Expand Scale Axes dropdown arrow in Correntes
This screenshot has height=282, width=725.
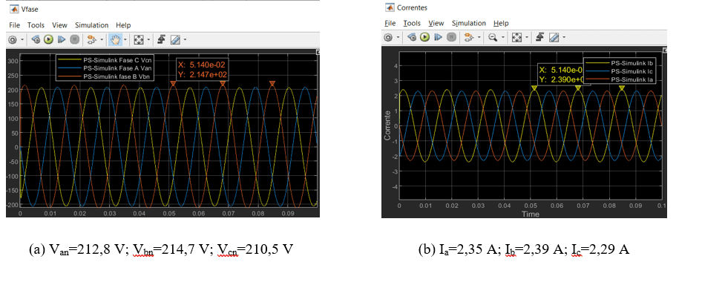[x=527, y=37]
